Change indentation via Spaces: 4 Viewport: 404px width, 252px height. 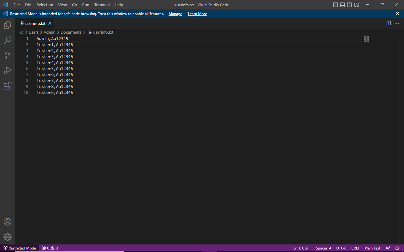click(x=324, y=248)
